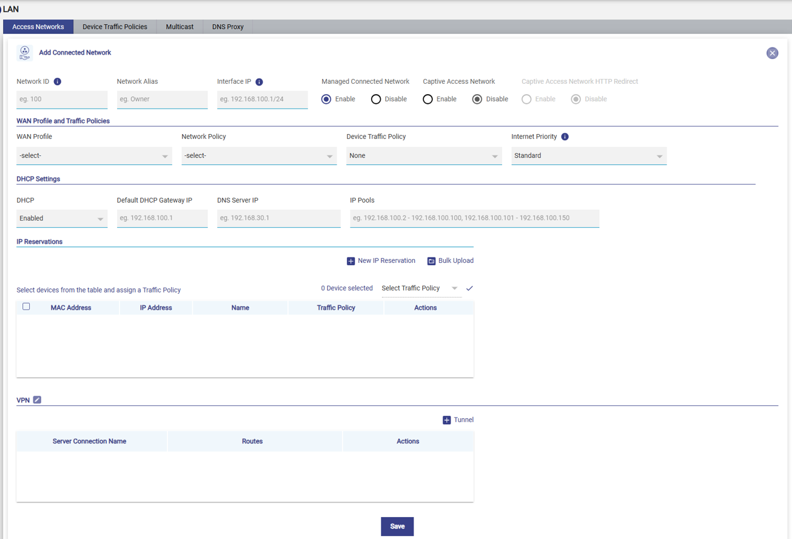The width and height of the screenshot is (792, 539).
Task: Open the DHCP Enabled dropdown
Action: coord(62,219)
